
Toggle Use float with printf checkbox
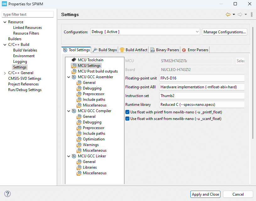127,112
